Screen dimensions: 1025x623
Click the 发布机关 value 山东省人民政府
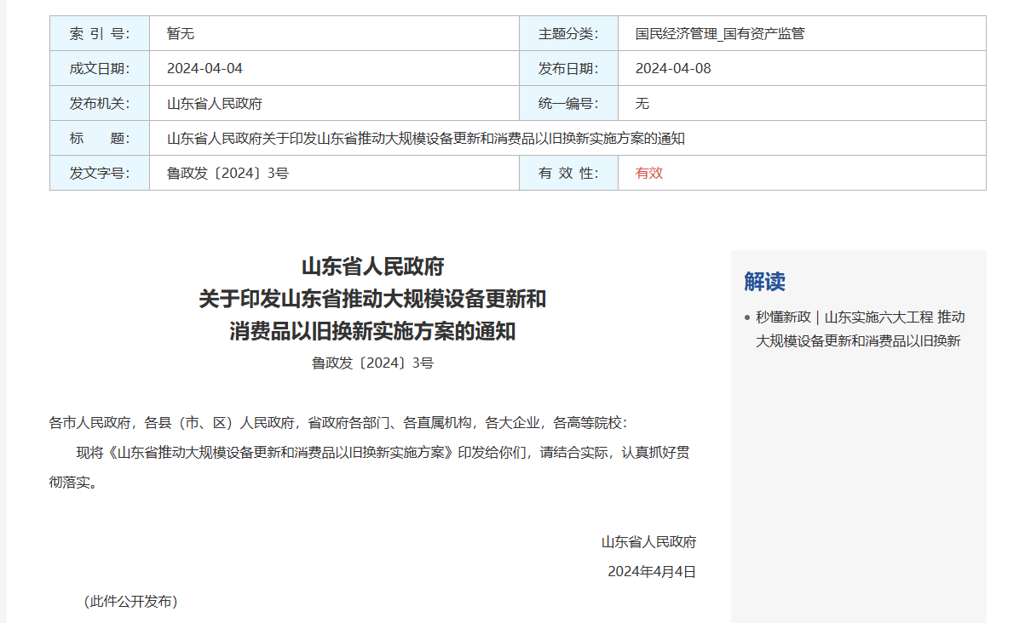tap(215, 104)
